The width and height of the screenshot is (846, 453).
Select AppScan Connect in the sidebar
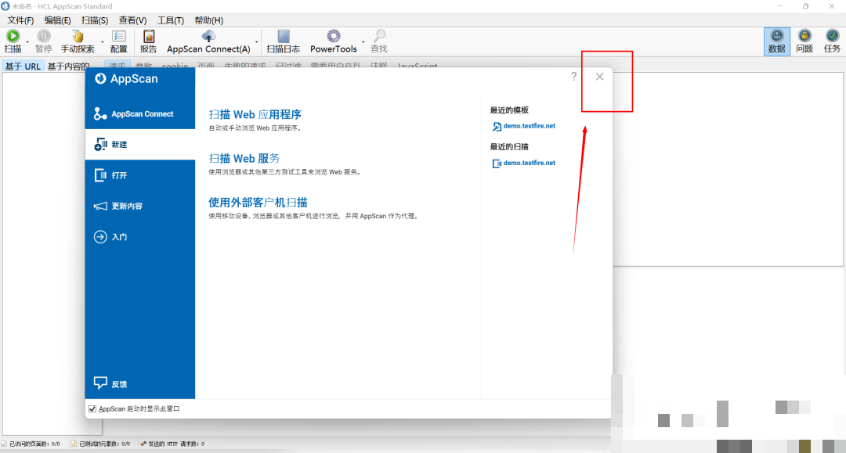(x=139, y=113)
